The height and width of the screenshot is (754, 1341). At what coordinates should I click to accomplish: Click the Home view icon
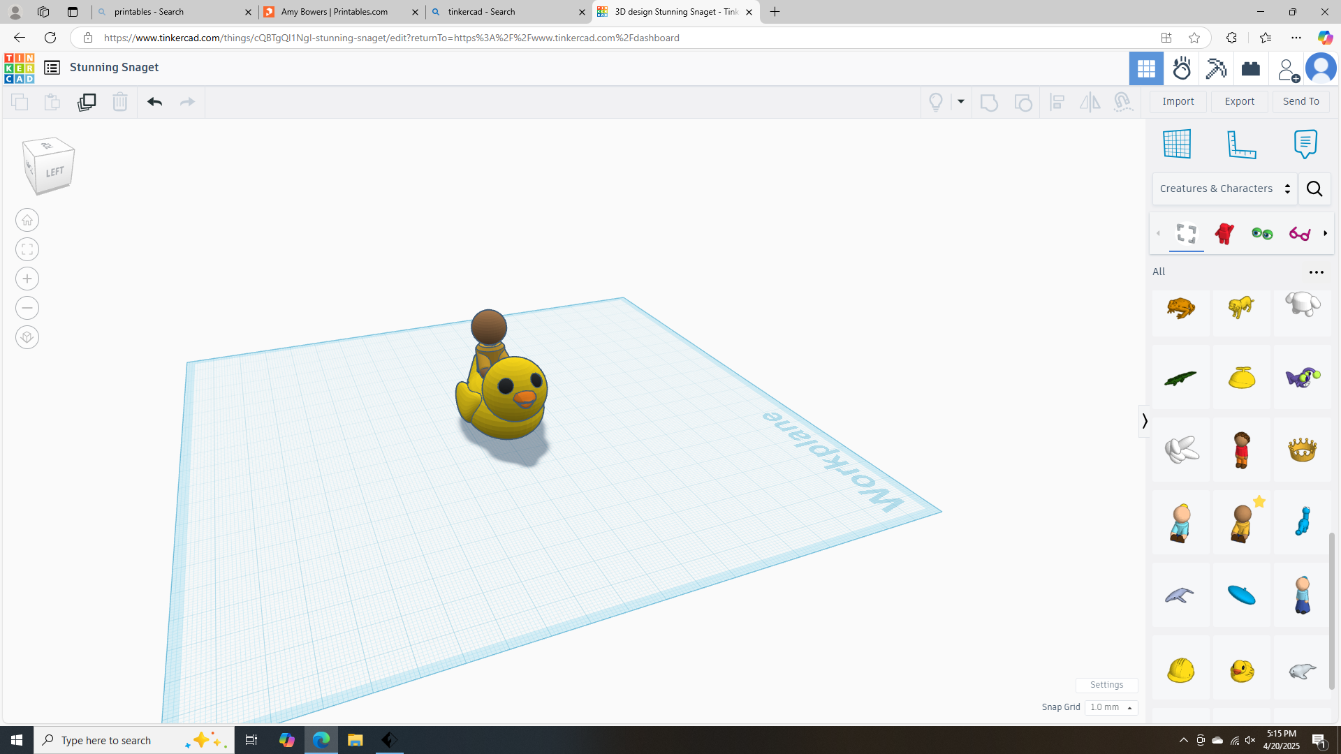(x=27, y=221)
